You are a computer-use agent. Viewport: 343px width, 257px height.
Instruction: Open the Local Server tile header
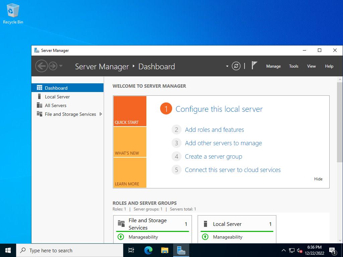(x=237, y=224)
